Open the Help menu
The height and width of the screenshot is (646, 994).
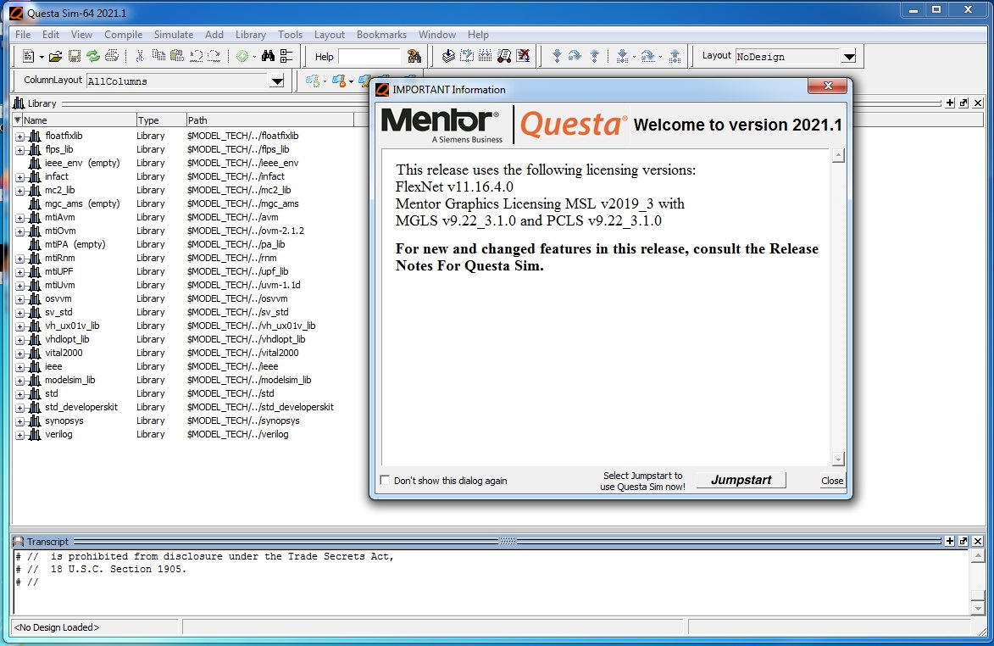[x=478, y=34]
